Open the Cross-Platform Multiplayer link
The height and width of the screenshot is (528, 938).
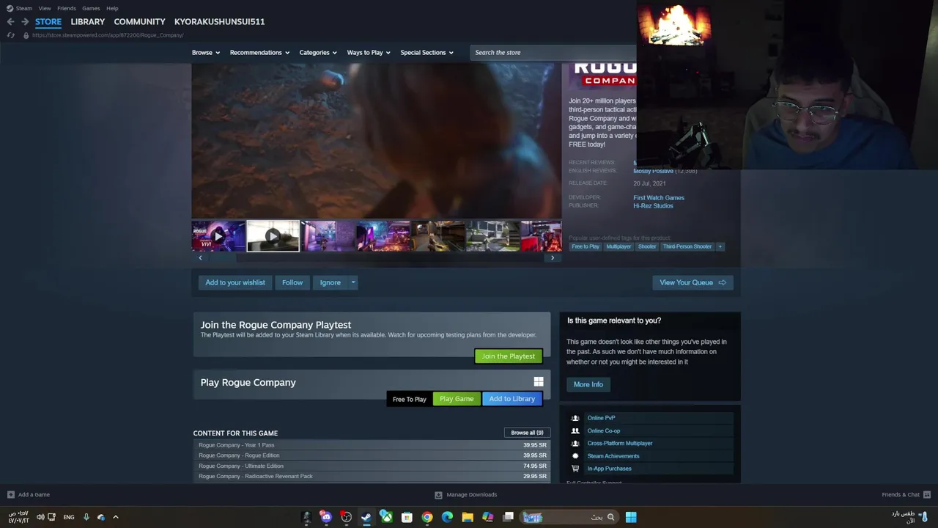tap(619, 444)
